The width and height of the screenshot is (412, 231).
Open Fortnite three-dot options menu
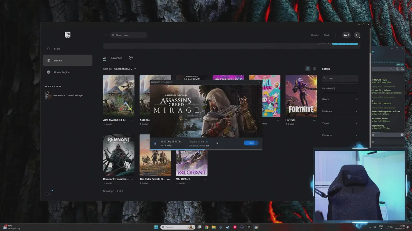coord(314,120)
